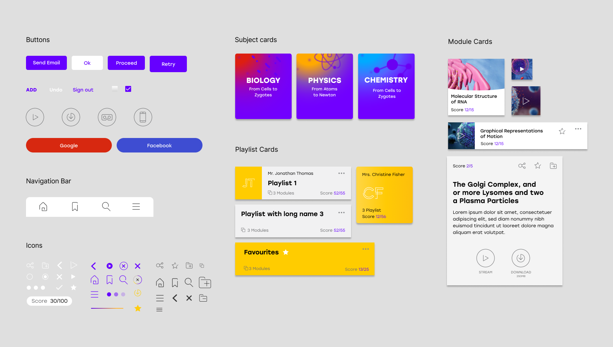Click the search icon in navigation bar
This screenshot has width=613, height=347.
[x=106, y=207]
